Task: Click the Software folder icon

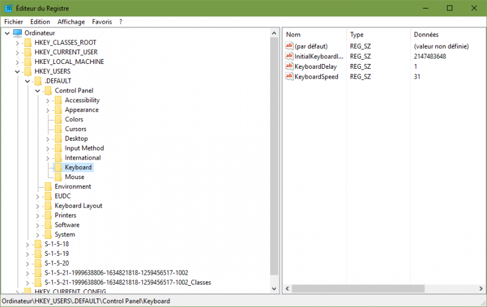Action: pyautogui.click(x=48, y=225)
